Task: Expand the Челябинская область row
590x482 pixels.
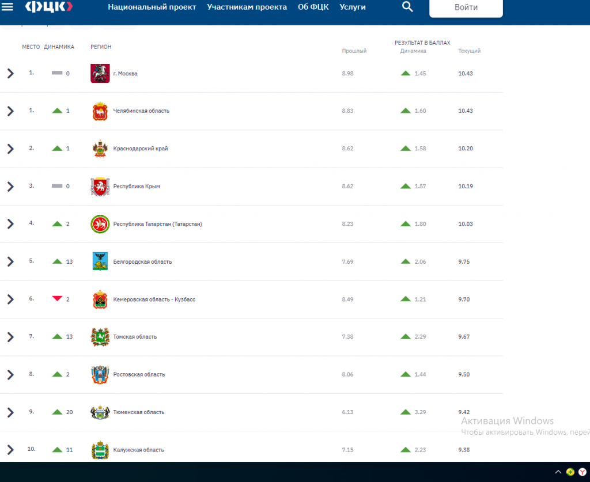Action: click(10, 111)
